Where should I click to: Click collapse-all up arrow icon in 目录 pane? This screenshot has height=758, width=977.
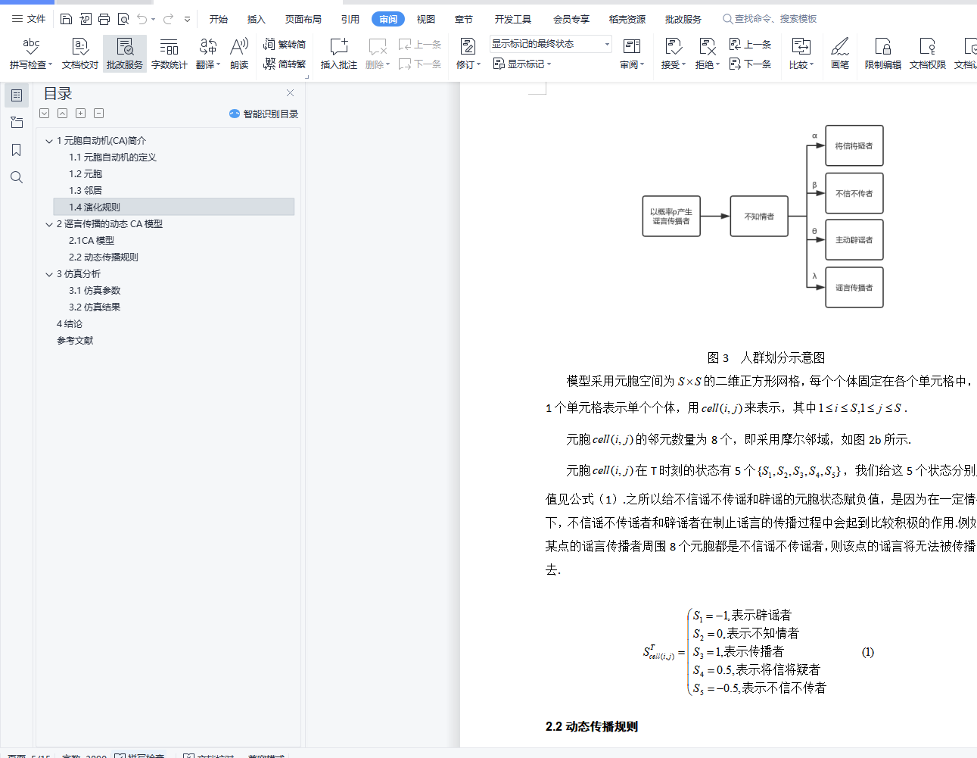[63, 114]
